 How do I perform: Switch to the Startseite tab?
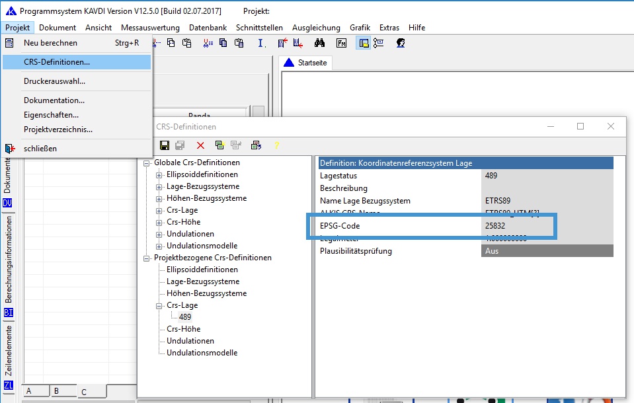tap(305, 63)
